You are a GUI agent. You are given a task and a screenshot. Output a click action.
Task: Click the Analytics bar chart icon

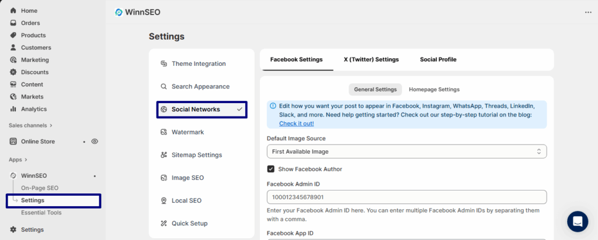coord(13,109)
